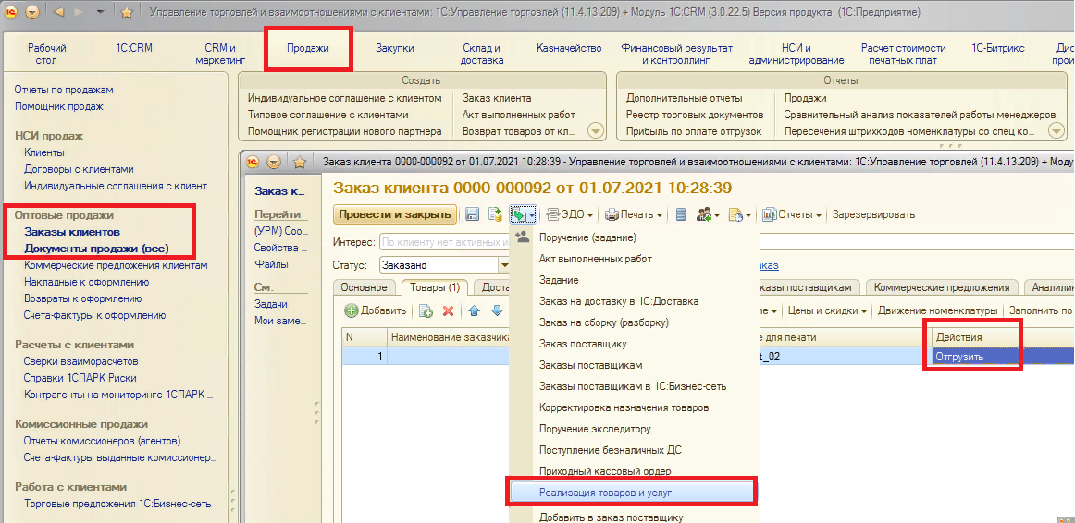Open the Закупки section
The width and height of the screenshot is (1075, 523).
[x=394, y=48]
